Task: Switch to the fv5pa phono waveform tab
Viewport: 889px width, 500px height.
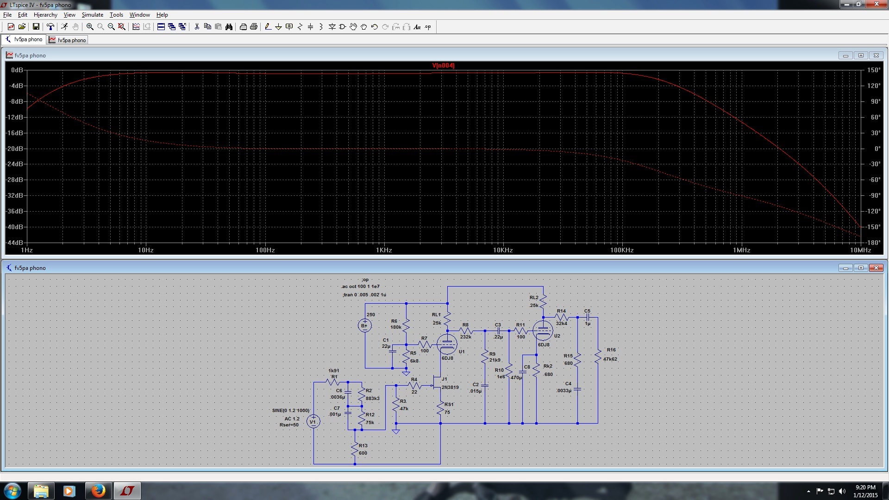Action: [68, 40]
